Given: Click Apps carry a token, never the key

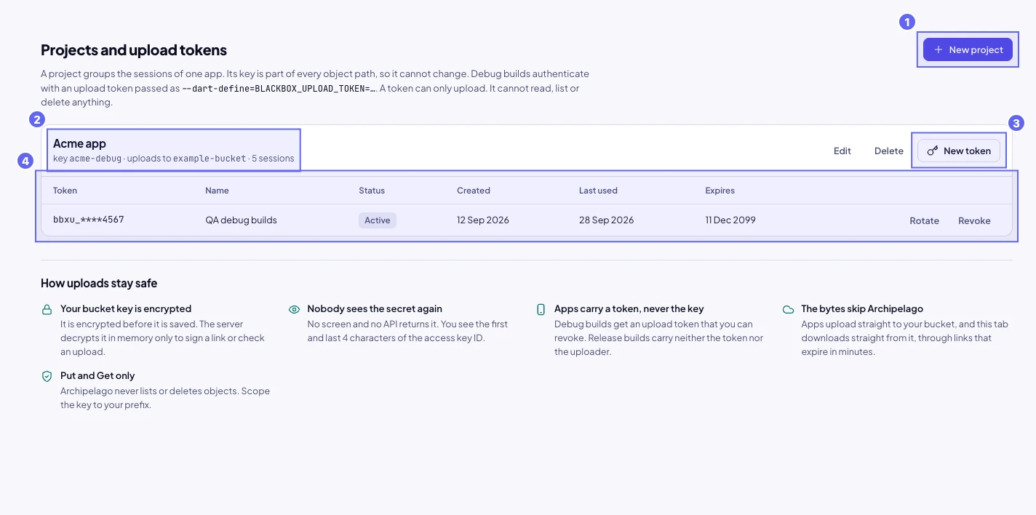Looking at the screenshot, I should pyautogui.click(x=629, y=308).
